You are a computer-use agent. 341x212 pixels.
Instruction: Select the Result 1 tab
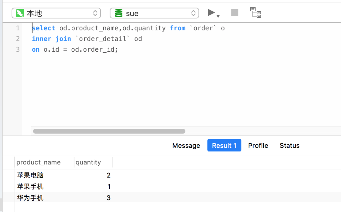pos(224,145)
